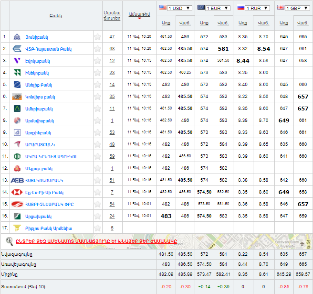Sort by GBP Առք buy column
Image resolution: width=313 pixels, height=294 pixels.
pos(283,23)
